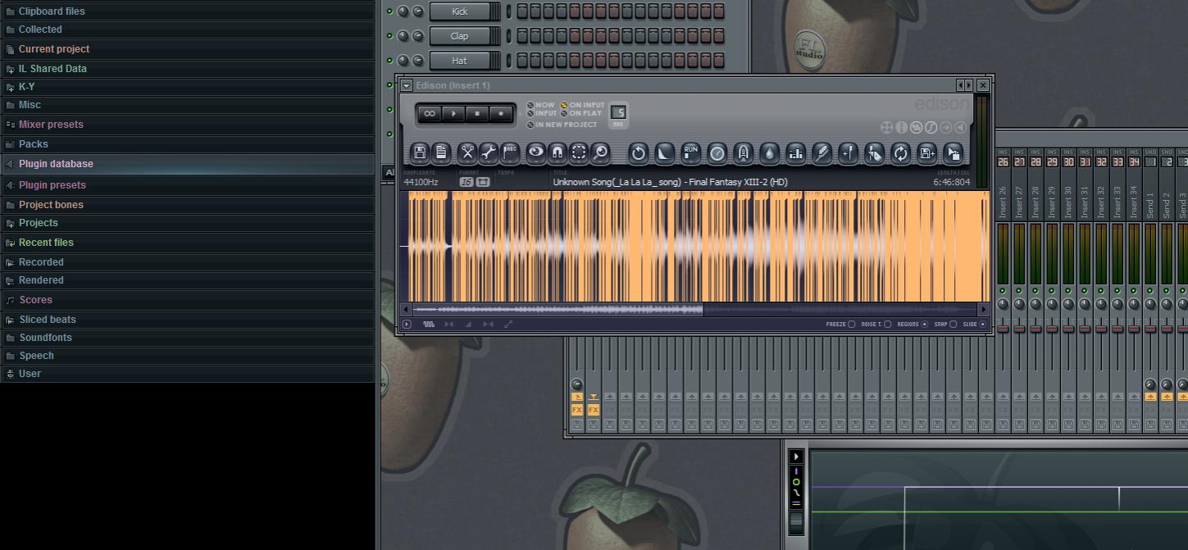Click Edison's record button

(x=501, y=114)
